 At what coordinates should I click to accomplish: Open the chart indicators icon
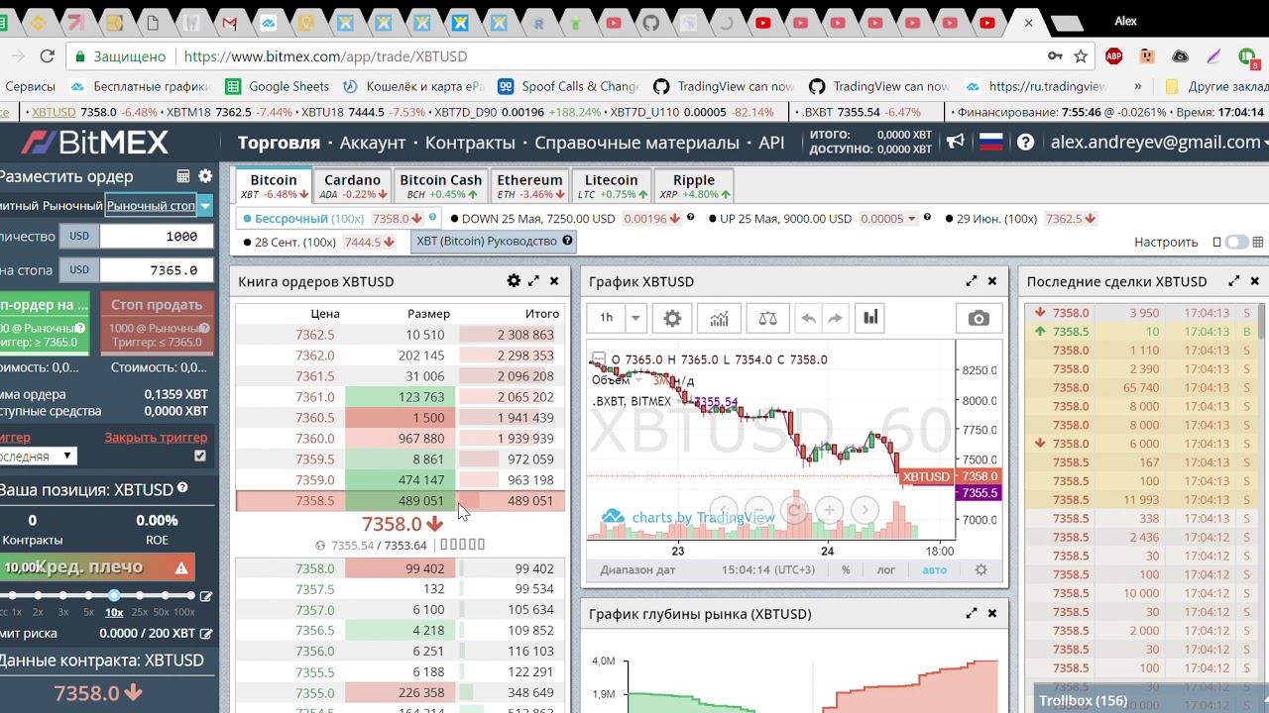point(719,318)
